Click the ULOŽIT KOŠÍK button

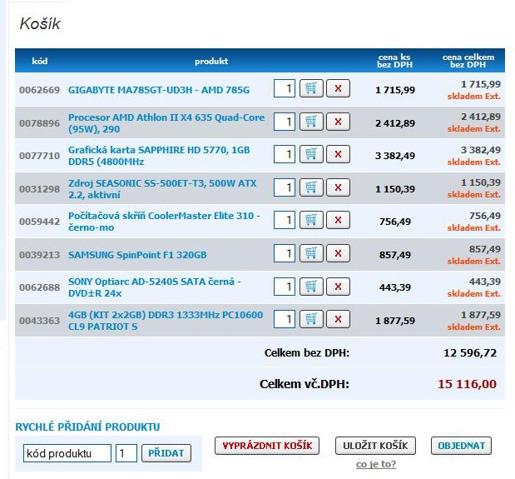(375, 446)
